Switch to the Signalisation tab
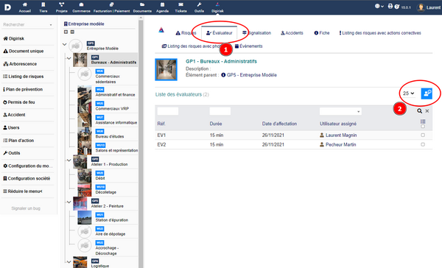 257,33
